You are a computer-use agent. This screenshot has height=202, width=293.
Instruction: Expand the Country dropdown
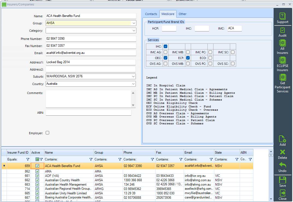click(x=133, y=84)
